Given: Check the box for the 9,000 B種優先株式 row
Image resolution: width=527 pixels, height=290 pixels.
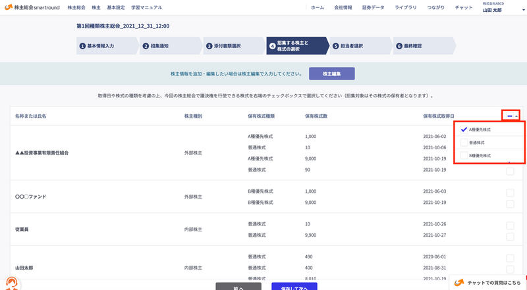Looking at the screenshot, I should [510, 204].
